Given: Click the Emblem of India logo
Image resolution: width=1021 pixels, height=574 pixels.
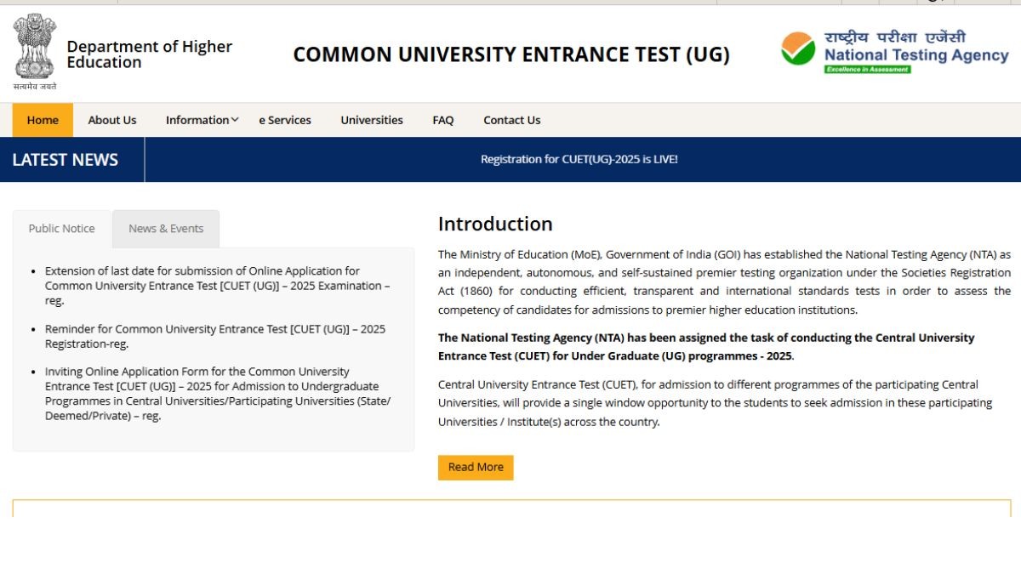Looking at the screenshot, I should (x=34, y=49).
